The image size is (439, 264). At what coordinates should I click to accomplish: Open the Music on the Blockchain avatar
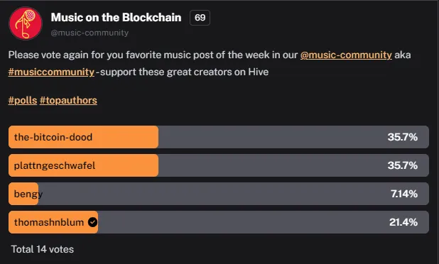click(x=26, y=23)
